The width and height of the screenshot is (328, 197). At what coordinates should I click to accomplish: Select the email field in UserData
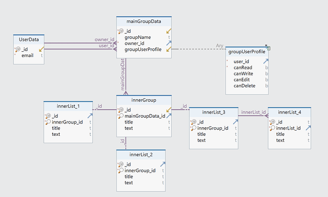(x=28, y=55)
